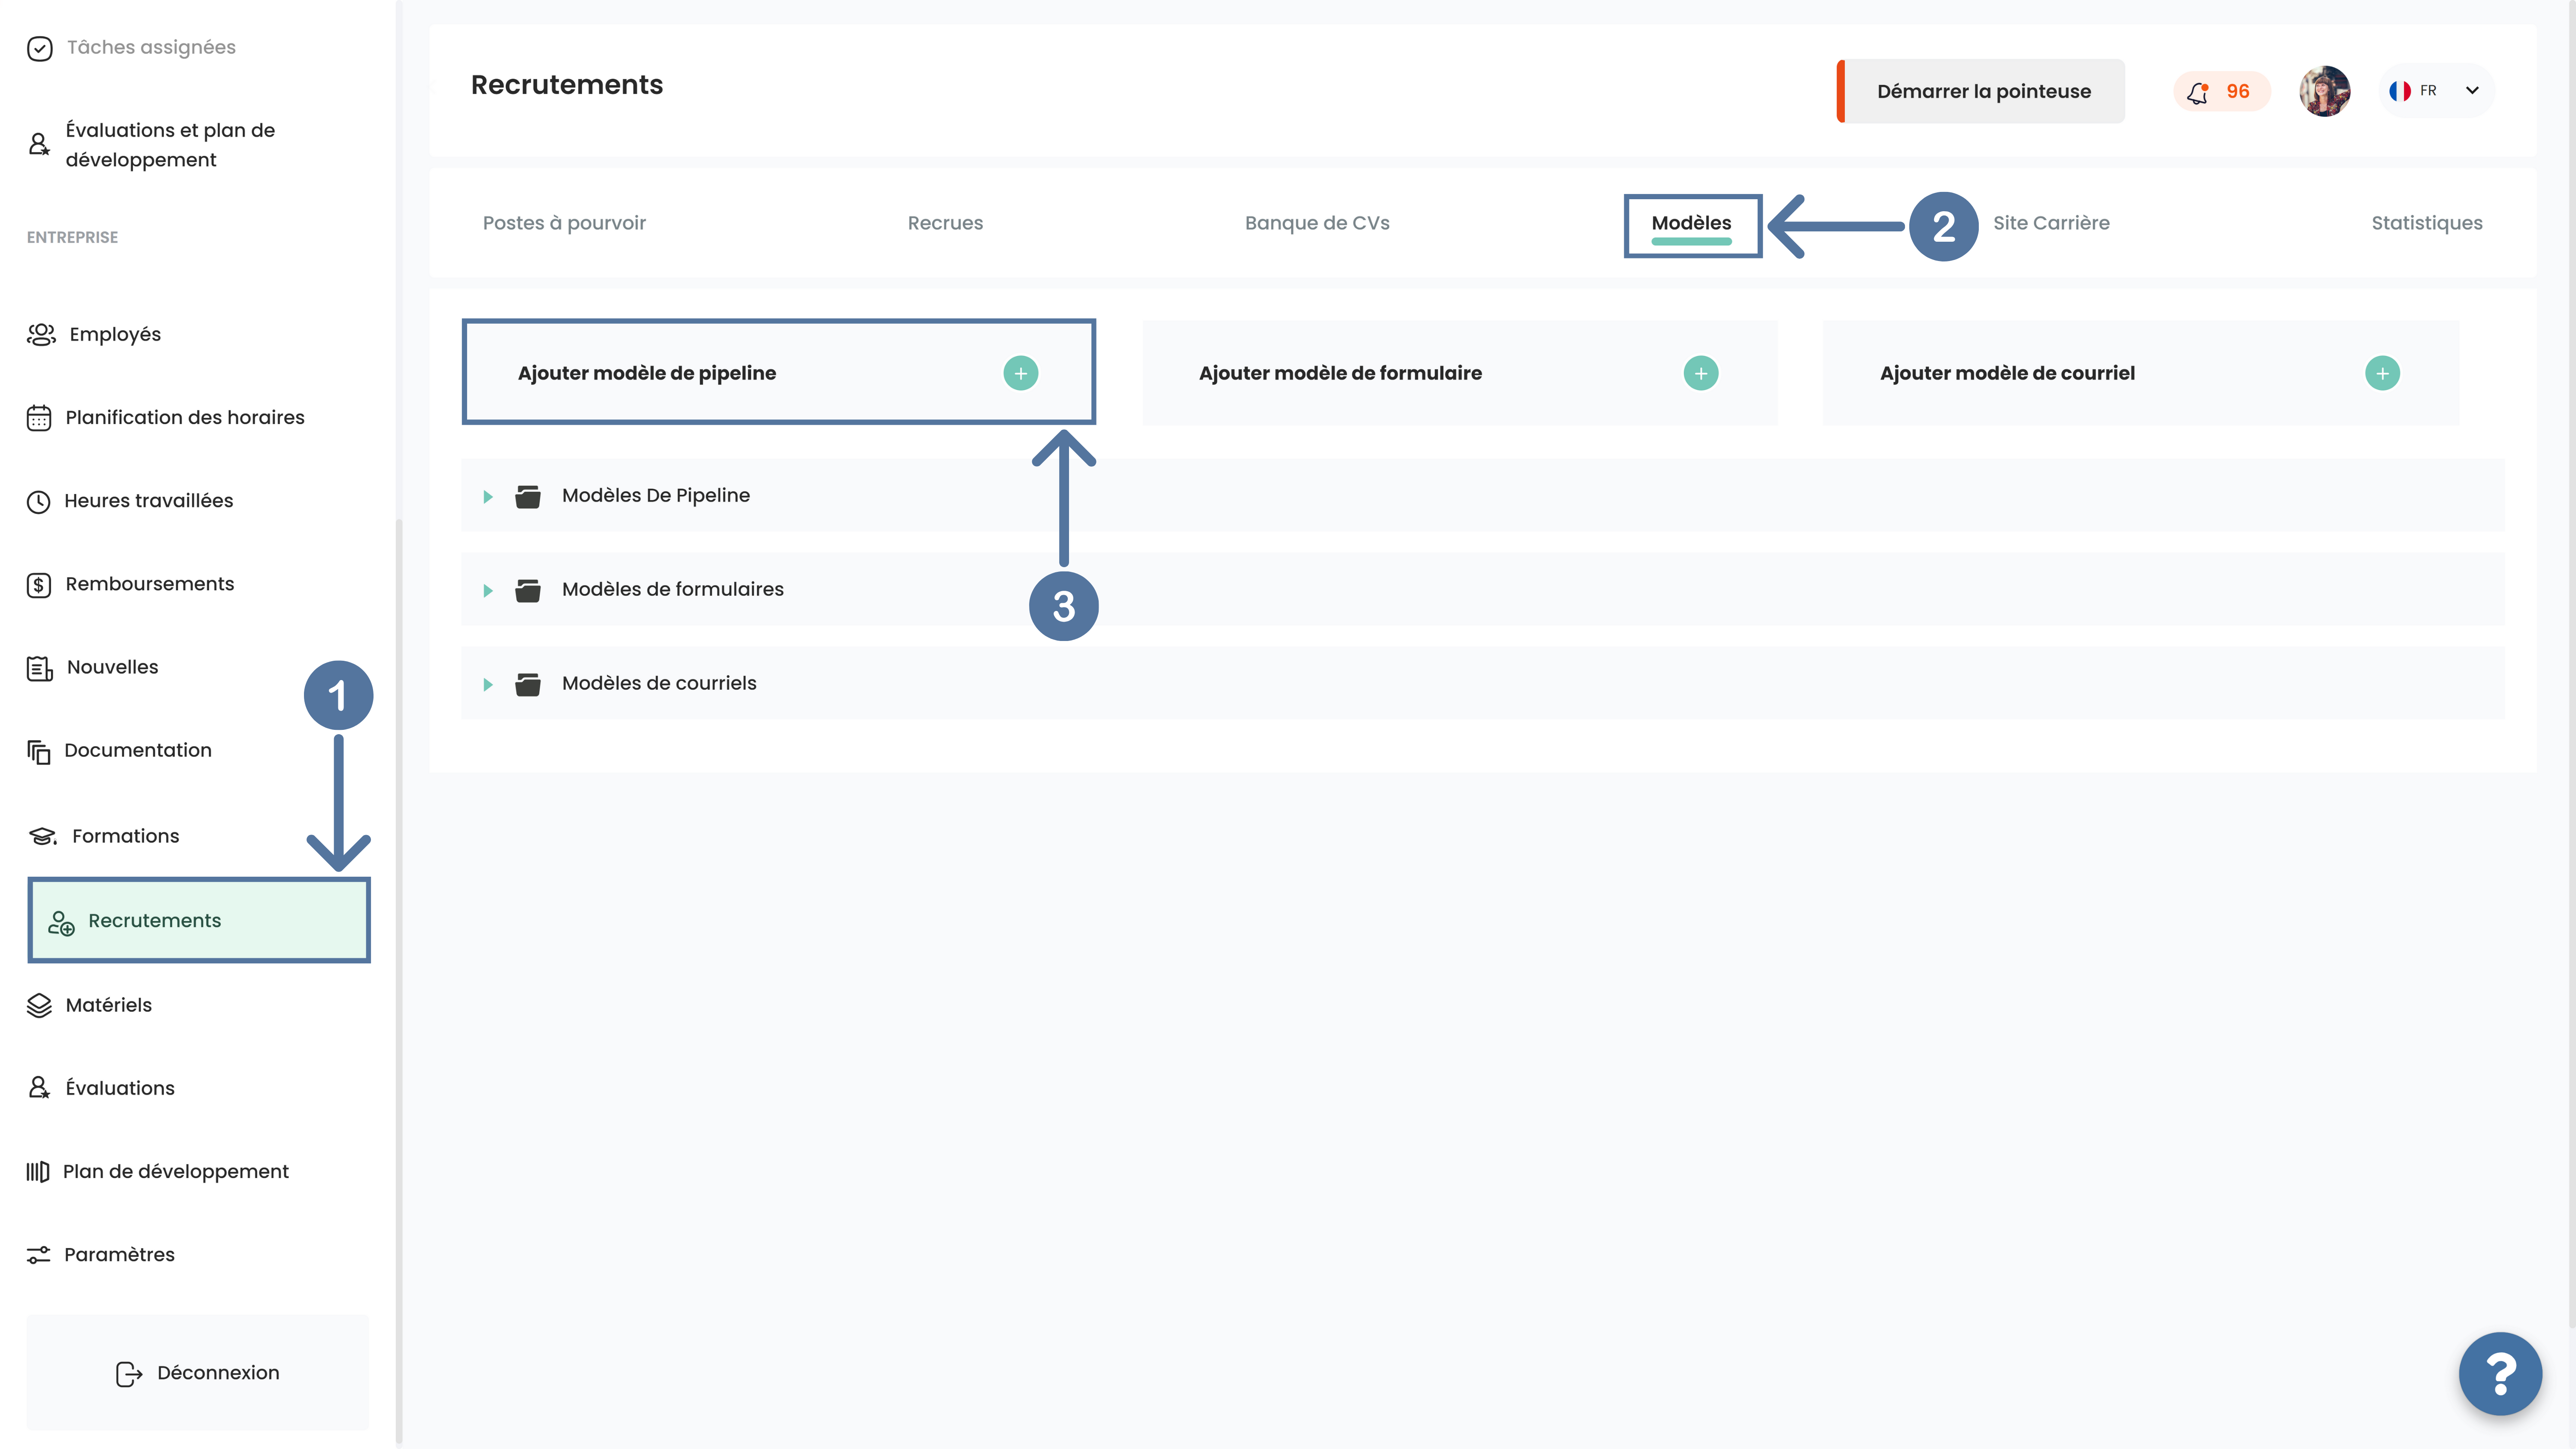Image resolution: width=2576 pixels, height=1449 pixels.
Task: Click the French flag icon
Action: coord(2399,91)
